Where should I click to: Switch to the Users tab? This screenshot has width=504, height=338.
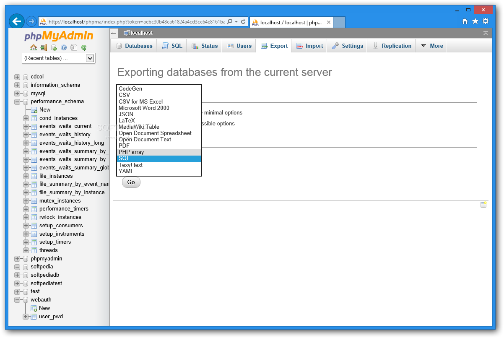pos(239,46)
